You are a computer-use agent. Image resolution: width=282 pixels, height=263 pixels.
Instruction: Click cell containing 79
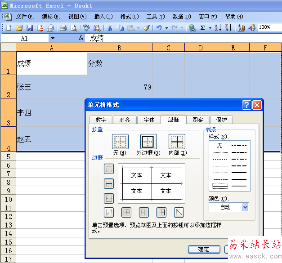[120, 87]
